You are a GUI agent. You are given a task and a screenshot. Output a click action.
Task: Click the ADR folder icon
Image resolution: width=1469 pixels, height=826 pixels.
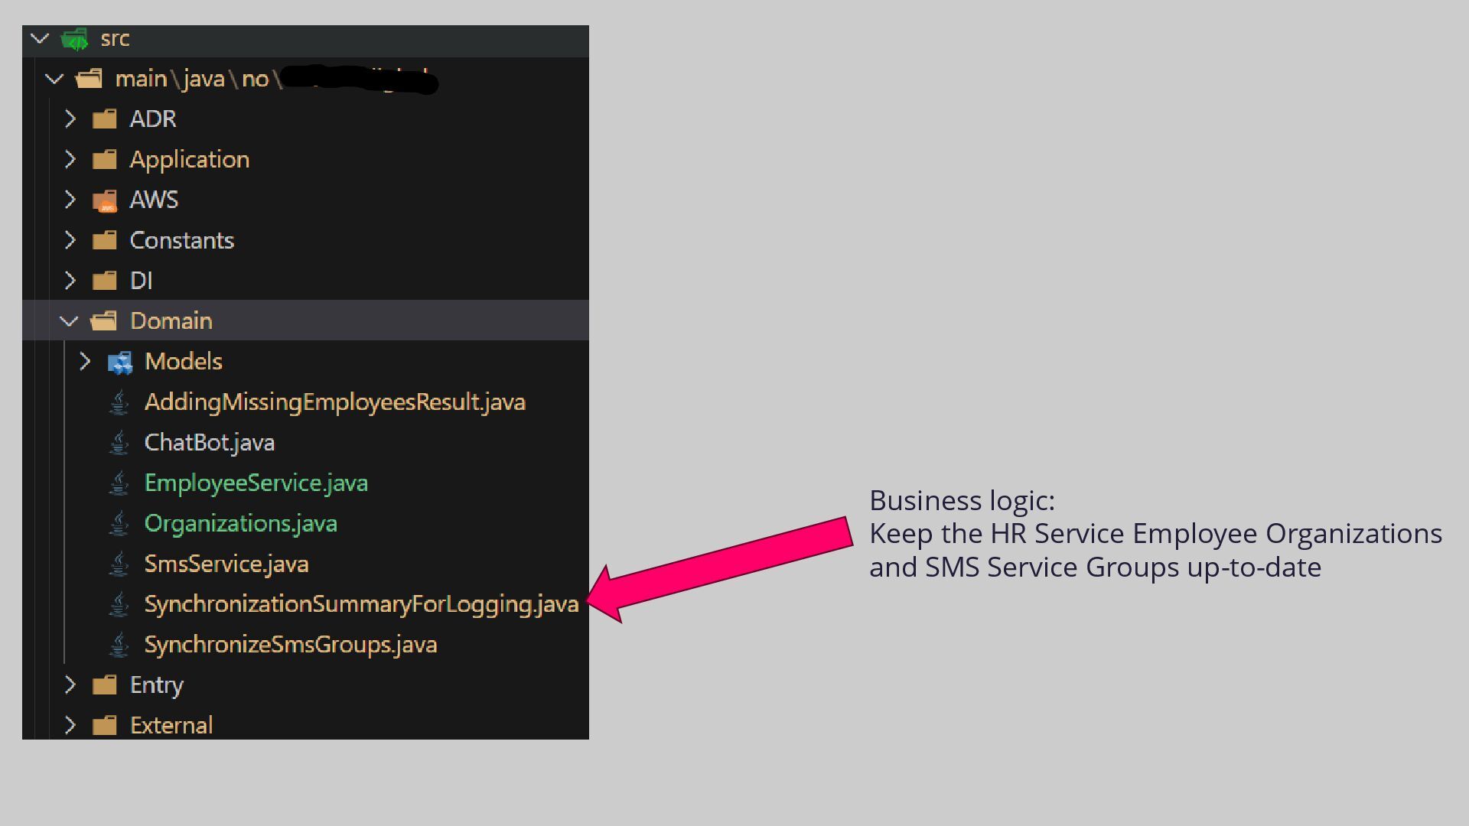pyautogui.click(x=105, y=119)
